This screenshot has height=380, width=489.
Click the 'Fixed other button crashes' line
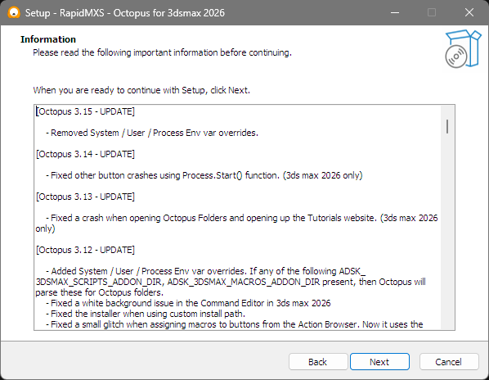tap(204, 175)
